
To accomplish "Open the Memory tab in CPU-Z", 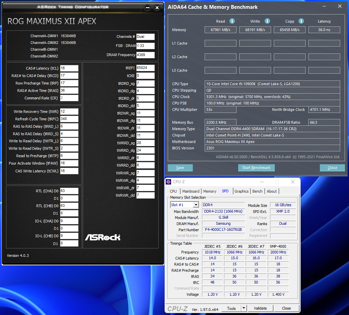I will pyautogui.click(x=210, y=191).
